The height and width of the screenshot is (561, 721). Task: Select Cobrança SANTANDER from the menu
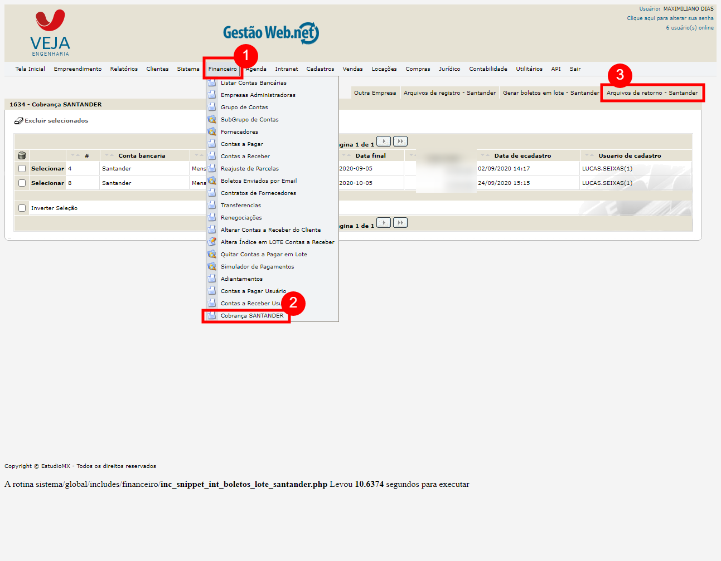coord(251,315)
